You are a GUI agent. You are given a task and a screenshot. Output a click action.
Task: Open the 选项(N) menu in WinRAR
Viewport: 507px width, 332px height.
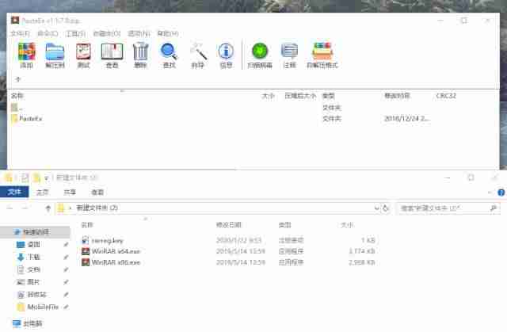click(139, 33)
